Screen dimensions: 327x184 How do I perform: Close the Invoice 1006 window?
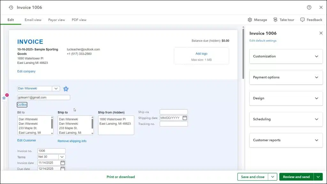(321, 7)
